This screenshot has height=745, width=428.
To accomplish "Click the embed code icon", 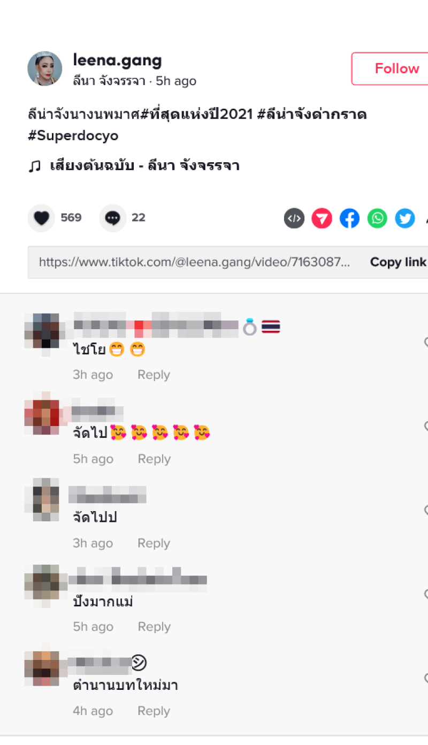I will [x=294, y=218].
